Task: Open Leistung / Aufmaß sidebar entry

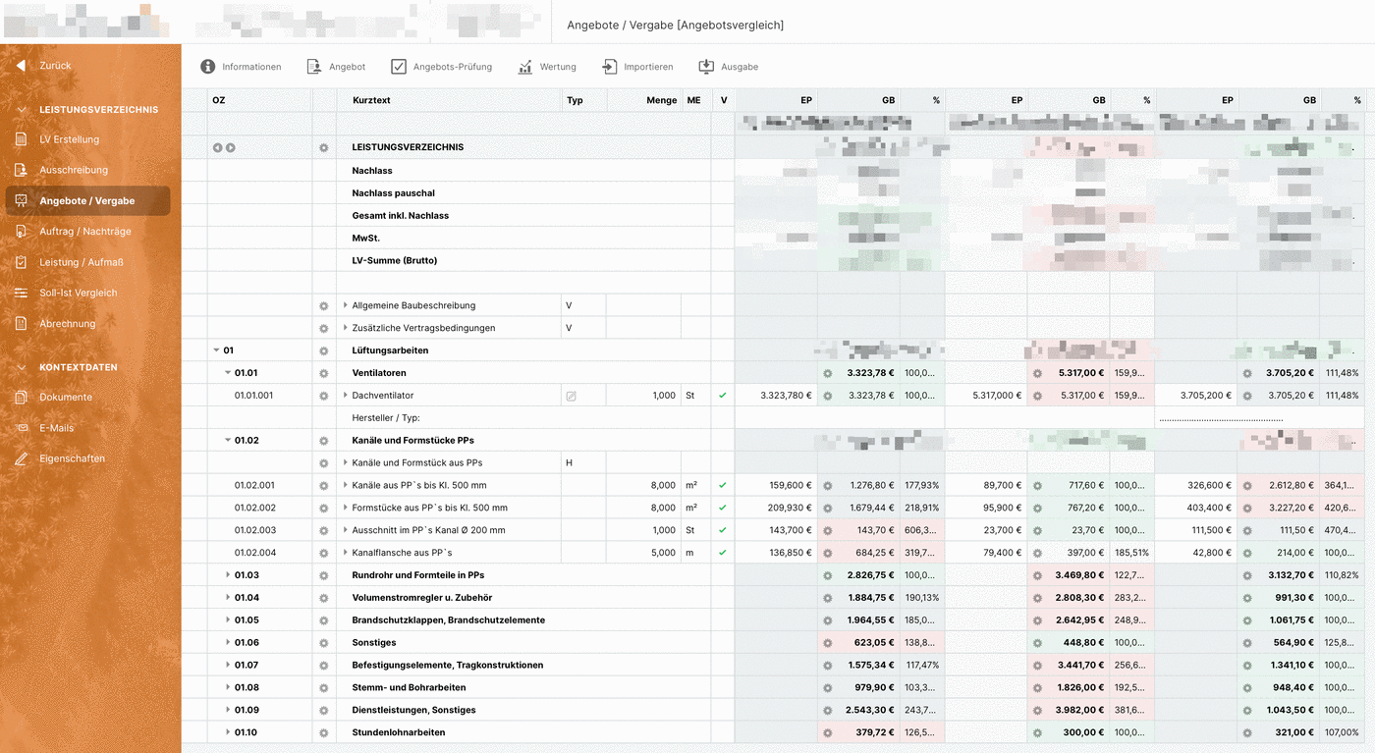Action: coord(81,262)
